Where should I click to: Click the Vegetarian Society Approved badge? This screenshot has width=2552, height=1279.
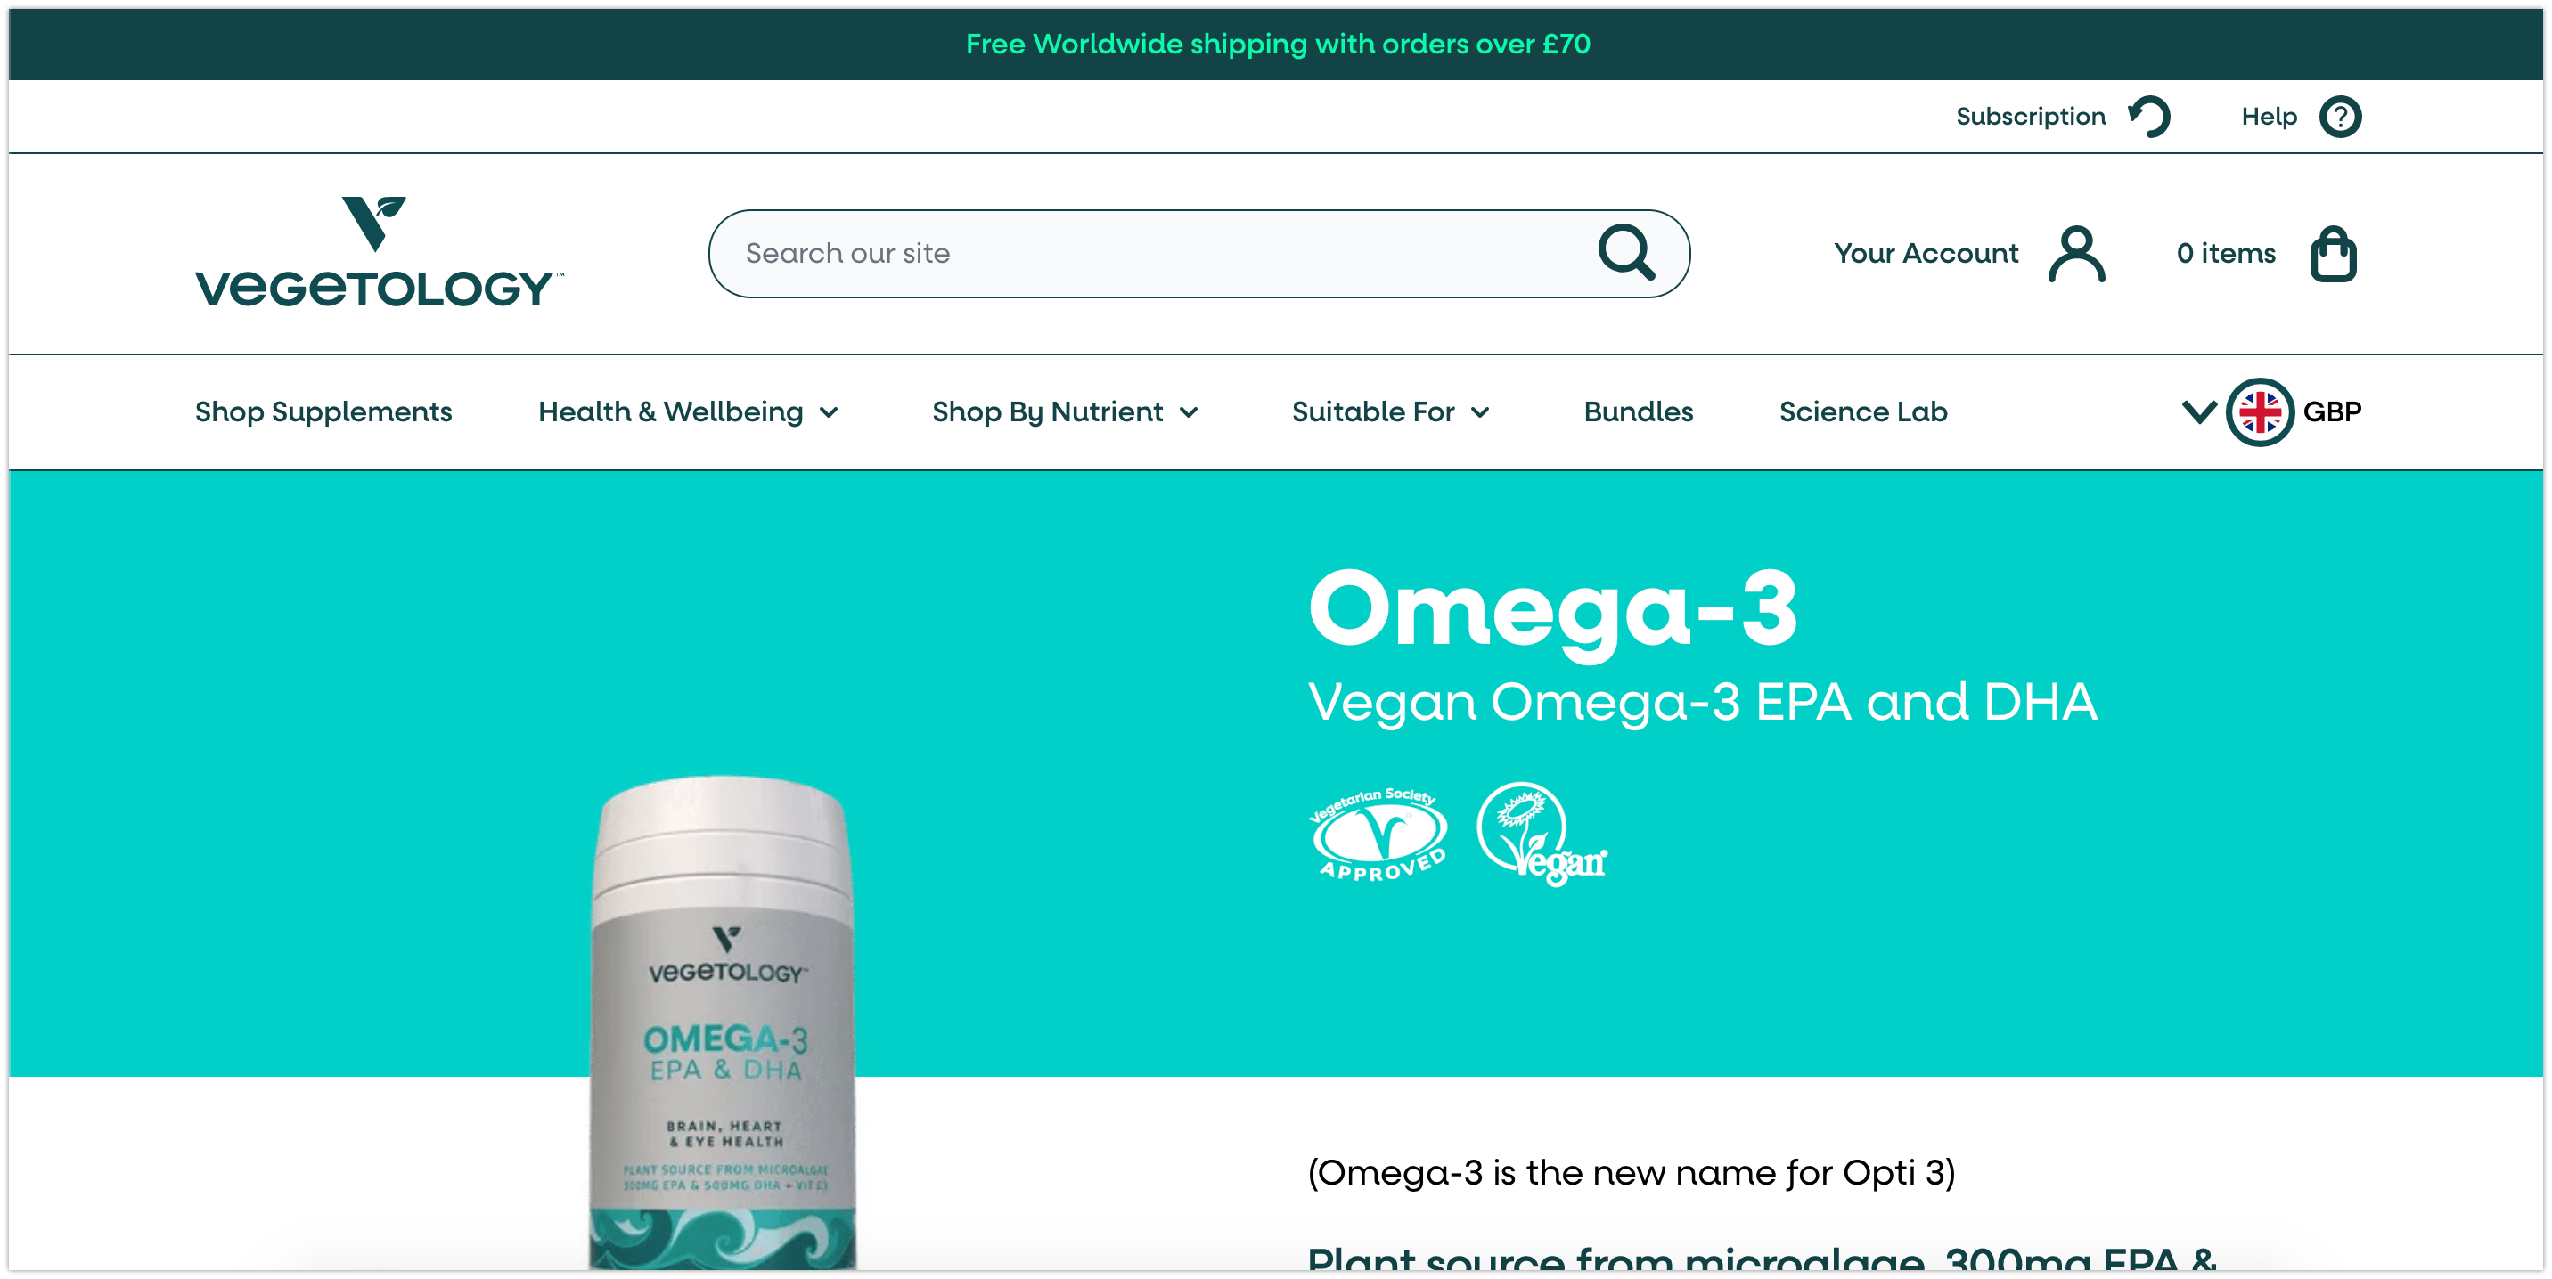(1378, 834)
